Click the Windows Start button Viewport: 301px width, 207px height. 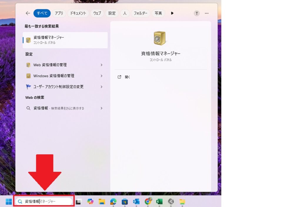[x=9, y=201]
